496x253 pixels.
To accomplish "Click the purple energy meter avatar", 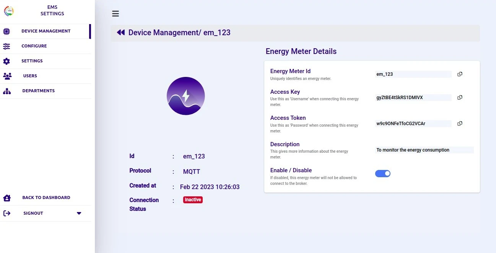I will [186, 96].
